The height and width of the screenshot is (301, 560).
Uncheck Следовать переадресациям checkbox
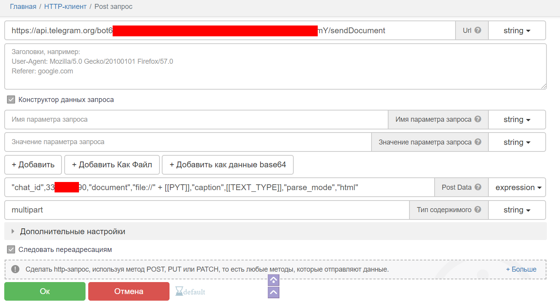(11, 250)
